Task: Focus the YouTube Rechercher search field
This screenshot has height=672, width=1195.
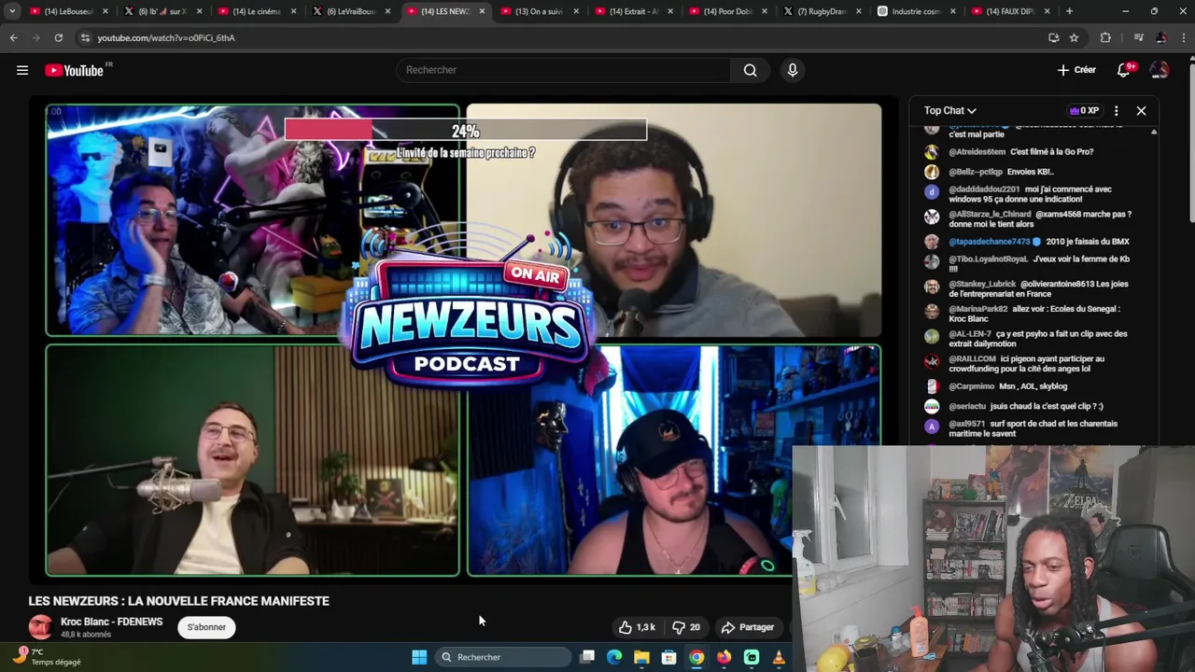Action: point(564,70)
